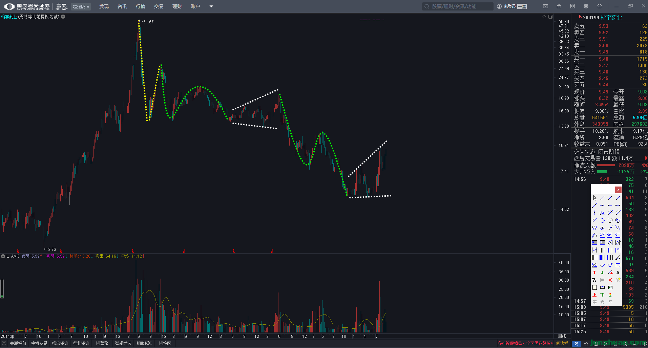
Task: Click the red 上 marker tool
Action: (594, 295)
